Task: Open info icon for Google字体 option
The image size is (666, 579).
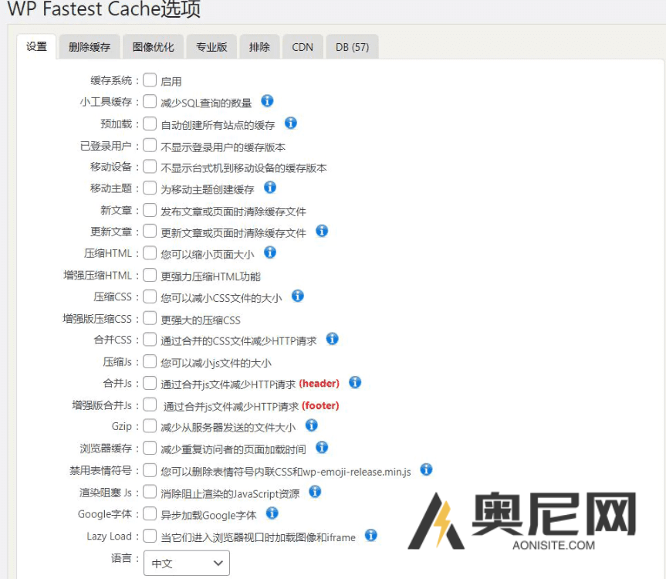Action: 272,513
